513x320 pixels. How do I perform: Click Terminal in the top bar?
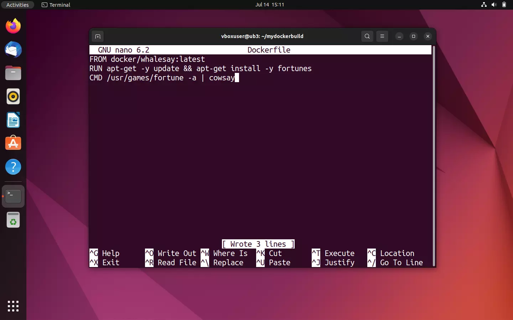(56, 5)
